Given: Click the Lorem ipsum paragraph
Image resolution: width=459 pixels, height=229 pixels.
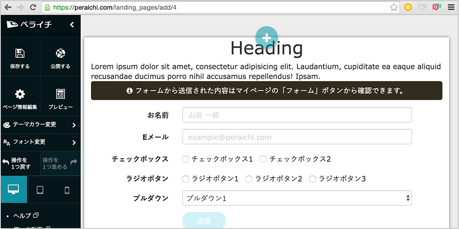Looking at the screenshot, I should (266, 72).
